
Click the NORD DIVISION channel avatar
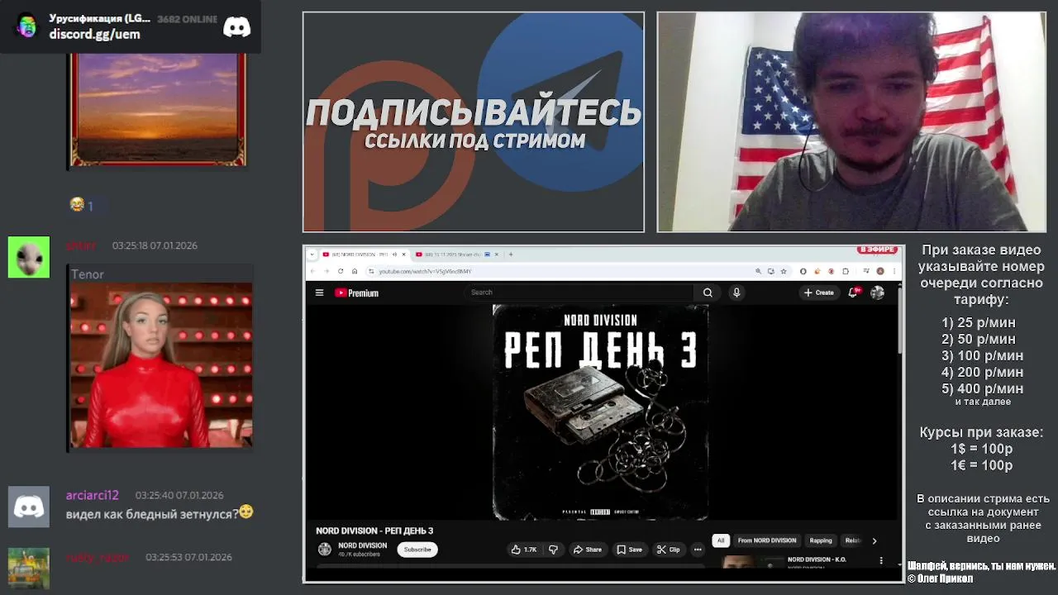pyautogui.click(x=325, y=550)
